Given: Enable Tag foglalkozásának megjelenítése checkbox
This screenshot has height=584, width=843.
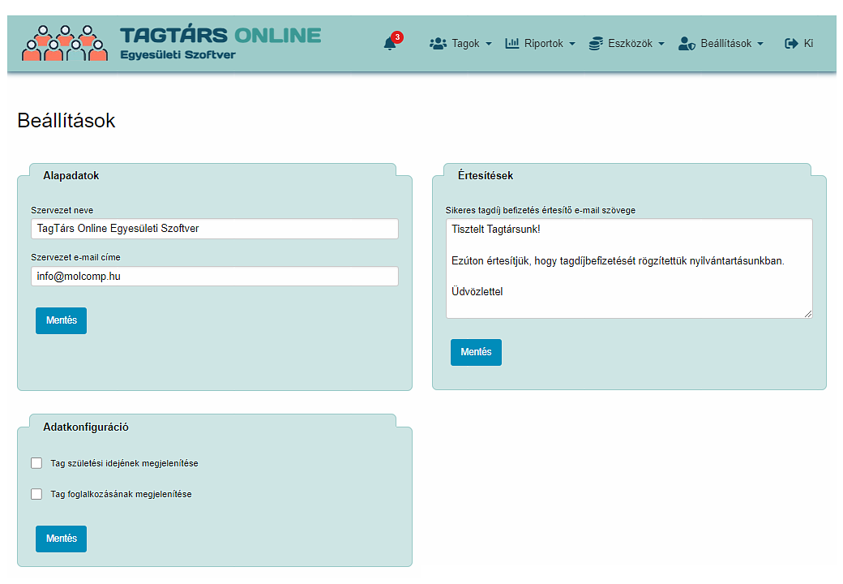Looking at the screenshot, I should coord(36,494).
